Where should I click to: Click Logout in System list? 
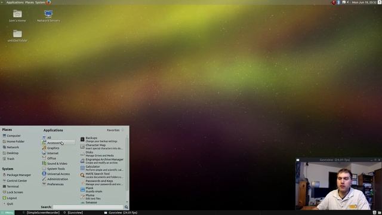(x=10, y=198)
